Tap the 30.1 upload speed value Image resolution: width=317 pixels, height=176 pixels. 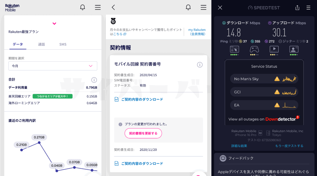[279, 32]
